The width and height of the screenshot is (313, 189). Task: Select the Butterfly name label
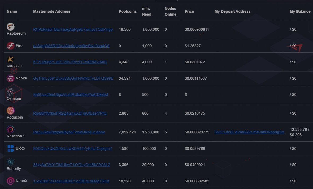tap(14, 169)
